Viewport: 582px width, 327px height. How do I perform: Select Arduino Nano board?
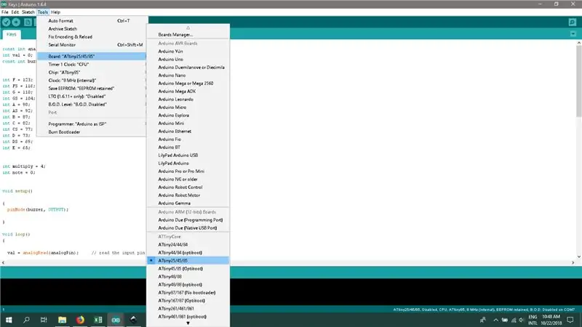pyautogui.click(x=188, y=76)
